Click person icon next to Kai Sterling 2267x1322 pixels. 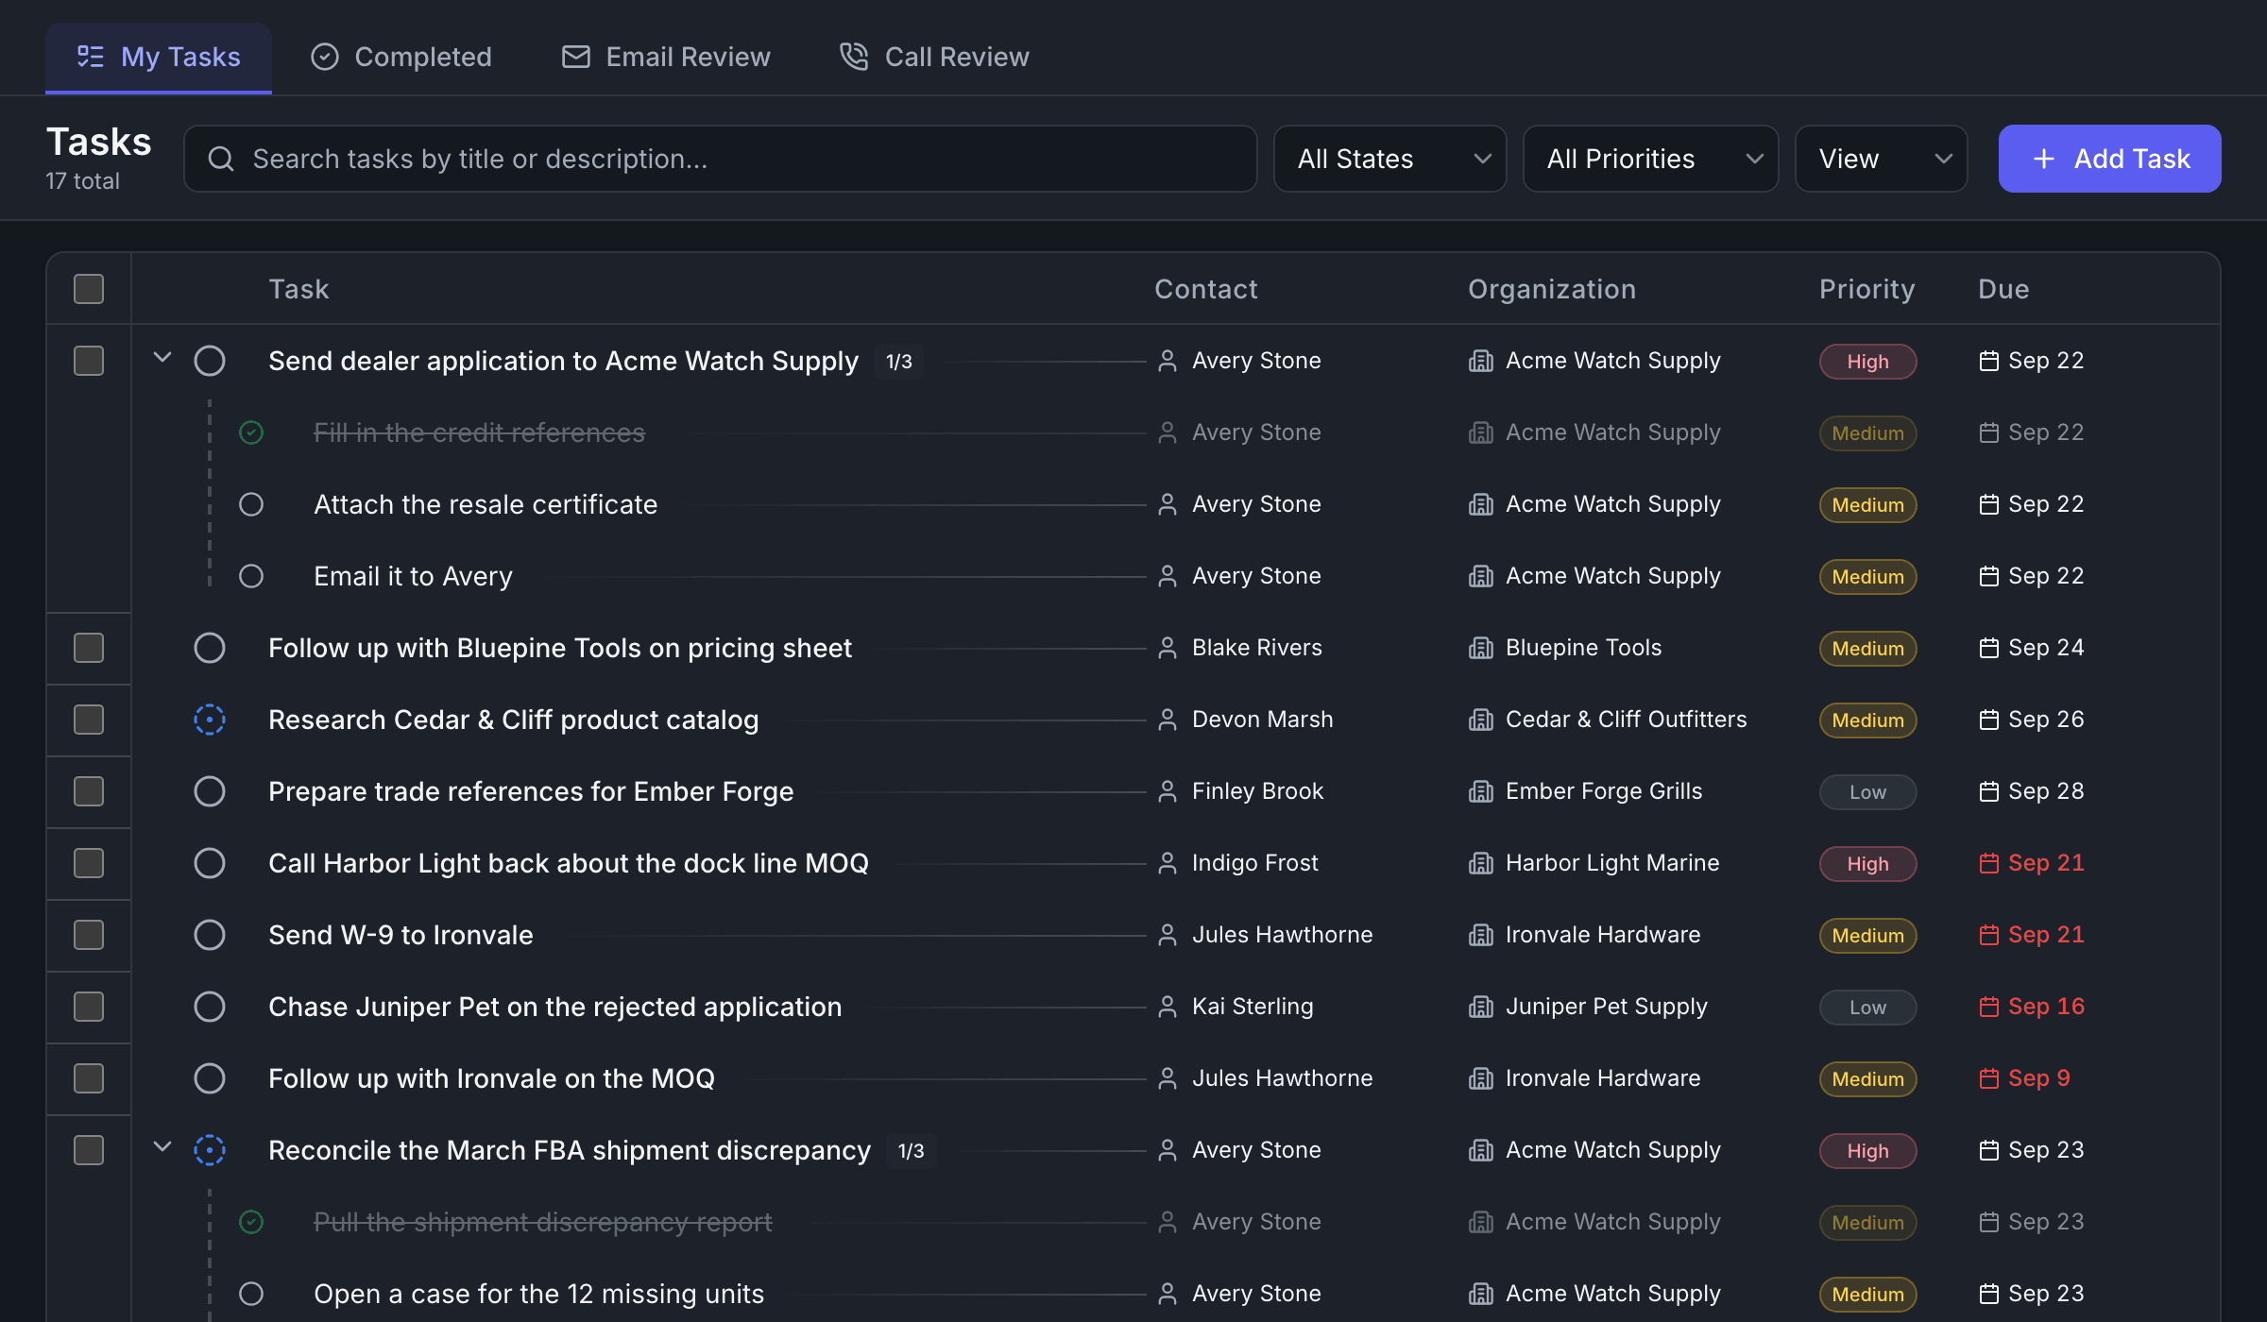coord(1168,1007)
